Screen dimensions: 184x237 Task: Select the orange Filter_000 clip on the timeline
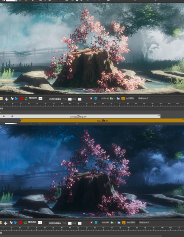[103, 121]
